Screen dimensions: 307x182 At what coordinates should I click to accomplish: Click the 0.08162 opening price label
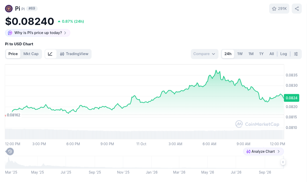(14, 115)
